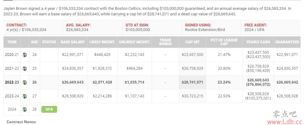Click the UNLIKELY INCENT. column header
305x125 pixels.
(x=135, y=42)
